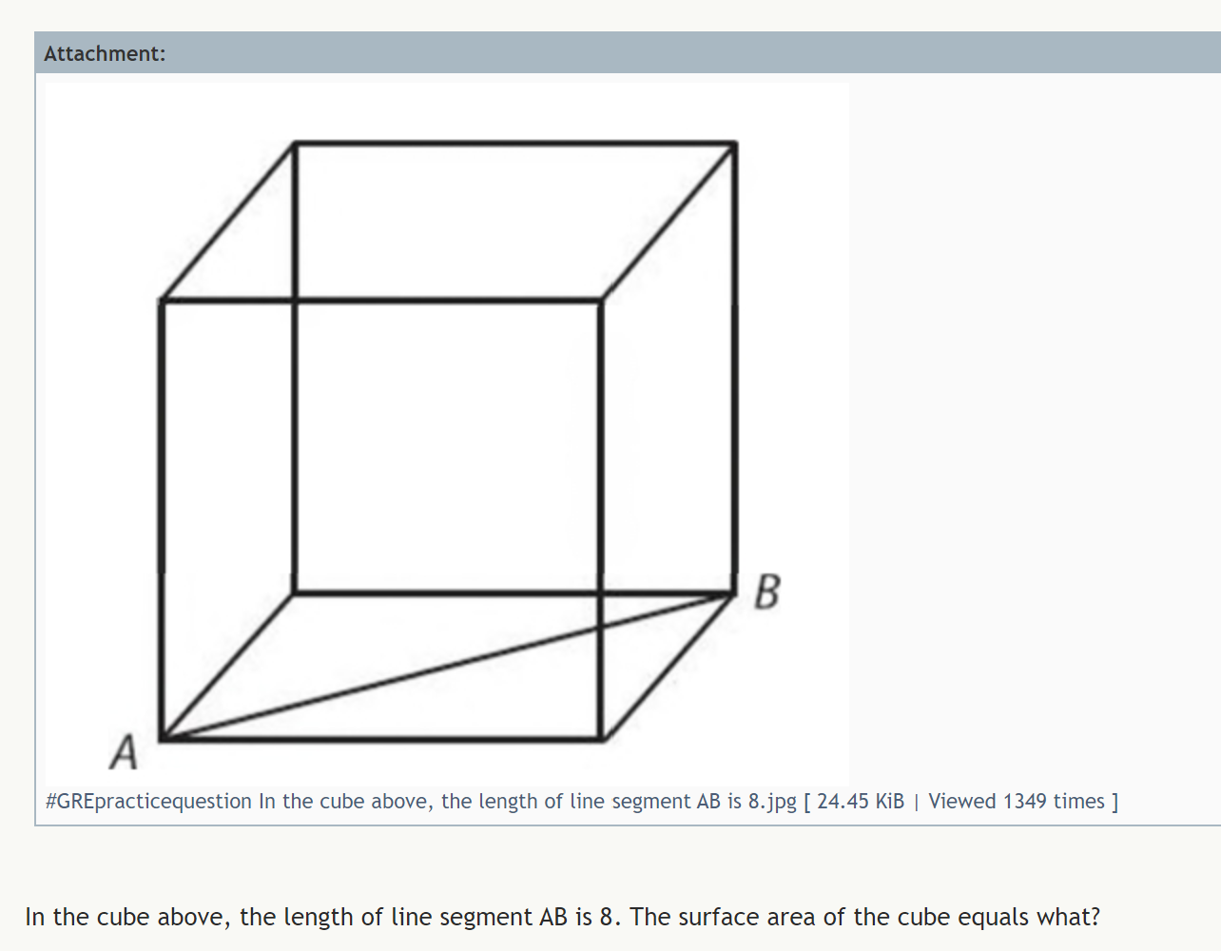Click the letter A vertex label
1221x951 pixels.
point(124,751)
